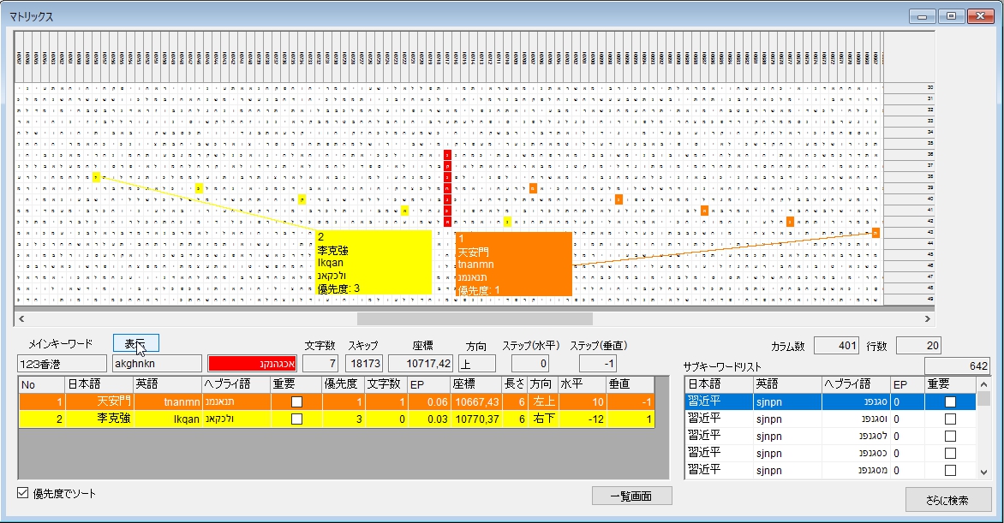Viewport: 1004px width, 523px height.
Task: Click the 表示 button
Action: click(x=135, y=344)
